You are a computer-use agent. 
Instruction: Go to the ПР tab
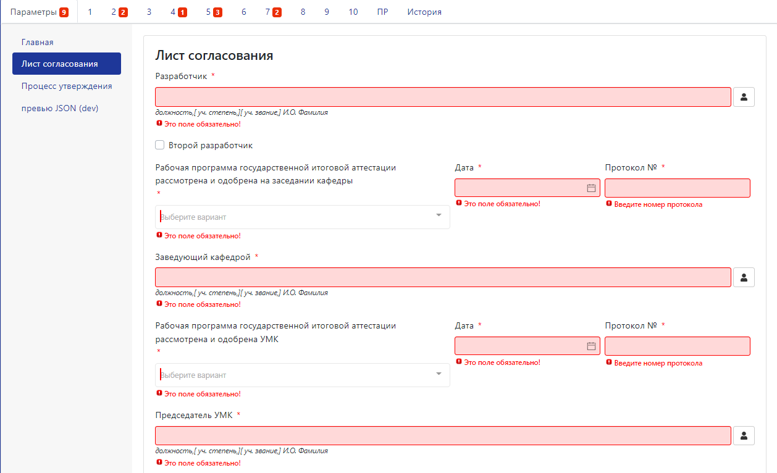(x=382, y=12)
